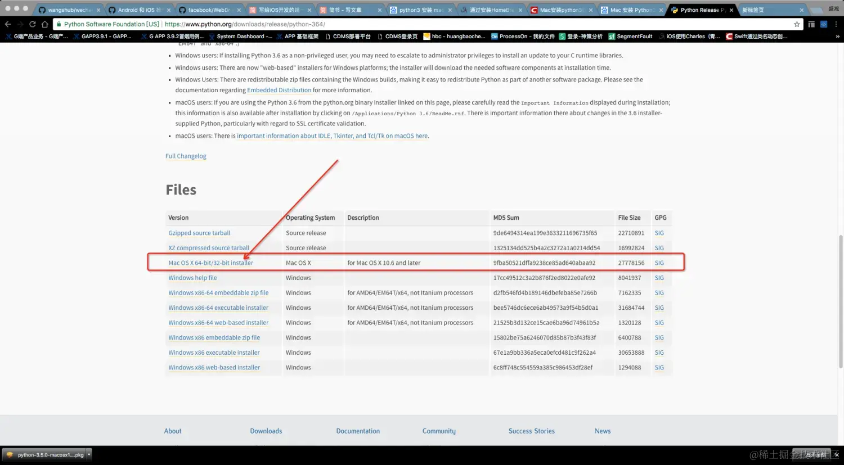This screenshot has height=465, width=844.
Task: Reload the current page
Action: 33,24
